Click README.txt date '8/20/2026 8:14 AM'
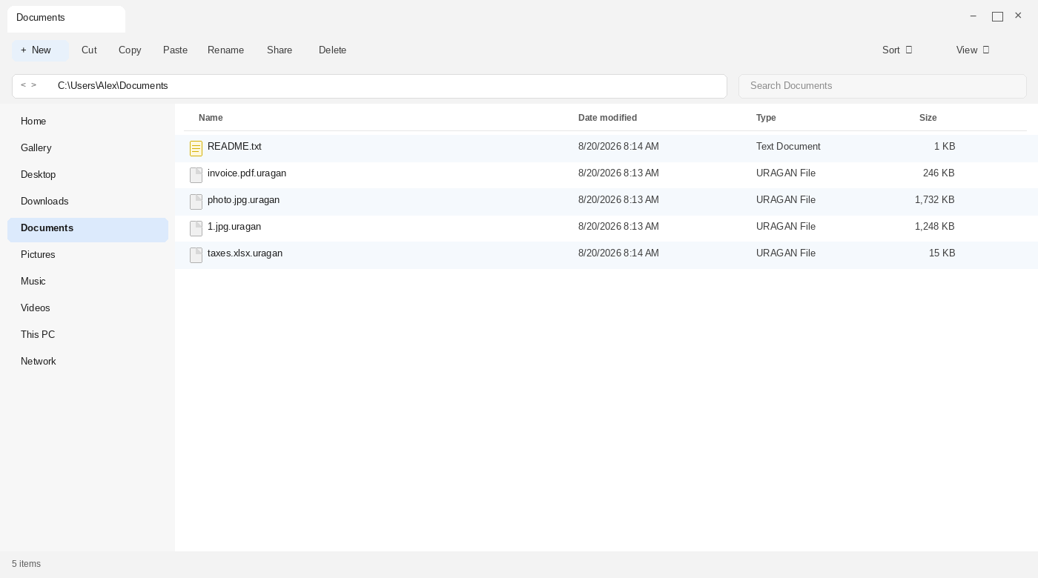 click(618, 147)
